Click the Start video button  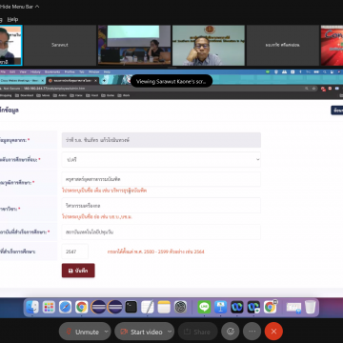click(x=141, y=332)
